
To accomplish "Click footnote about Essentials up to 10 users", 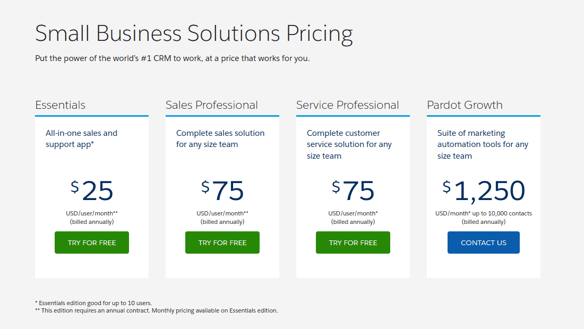I will click(93, 303).
